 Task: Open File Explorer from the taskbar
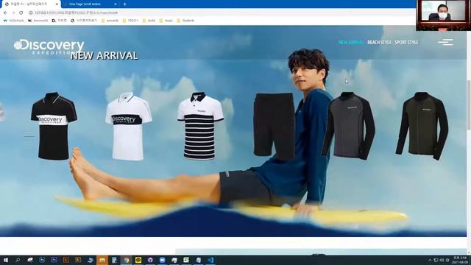(102, 260)
